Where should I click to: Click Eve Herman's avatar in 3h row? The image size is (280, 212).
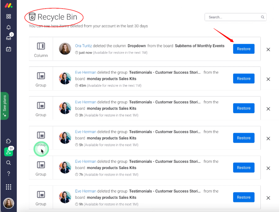[x=65, y=108]
